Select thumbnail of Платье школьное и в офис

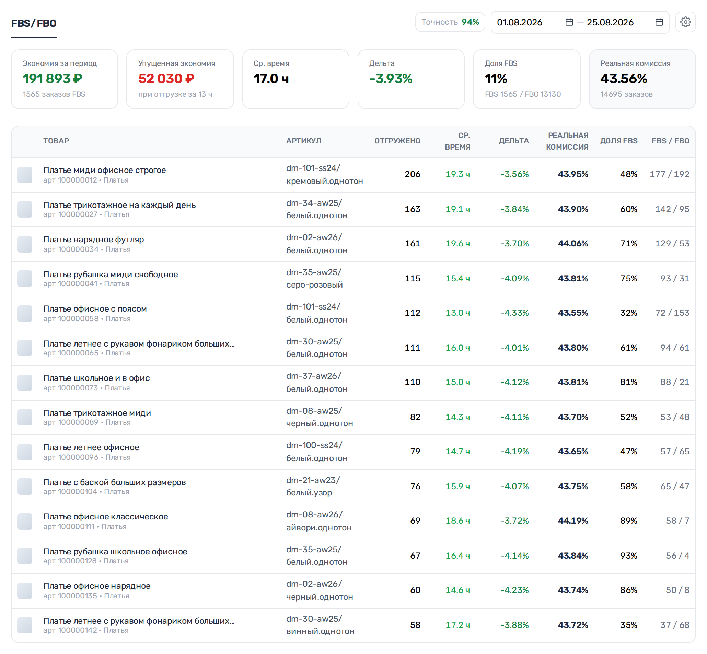pos(25,383)
